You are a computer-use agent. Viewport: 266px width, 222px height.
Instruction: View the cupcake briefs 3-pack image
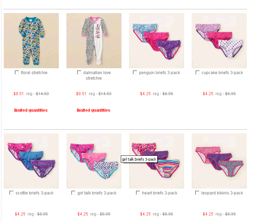click(219, 41)
